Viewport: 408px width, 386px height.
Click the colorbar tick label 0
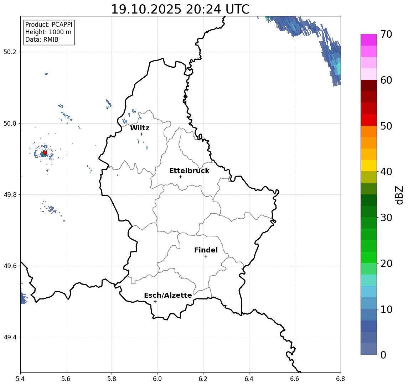click(x=383, y=355)
